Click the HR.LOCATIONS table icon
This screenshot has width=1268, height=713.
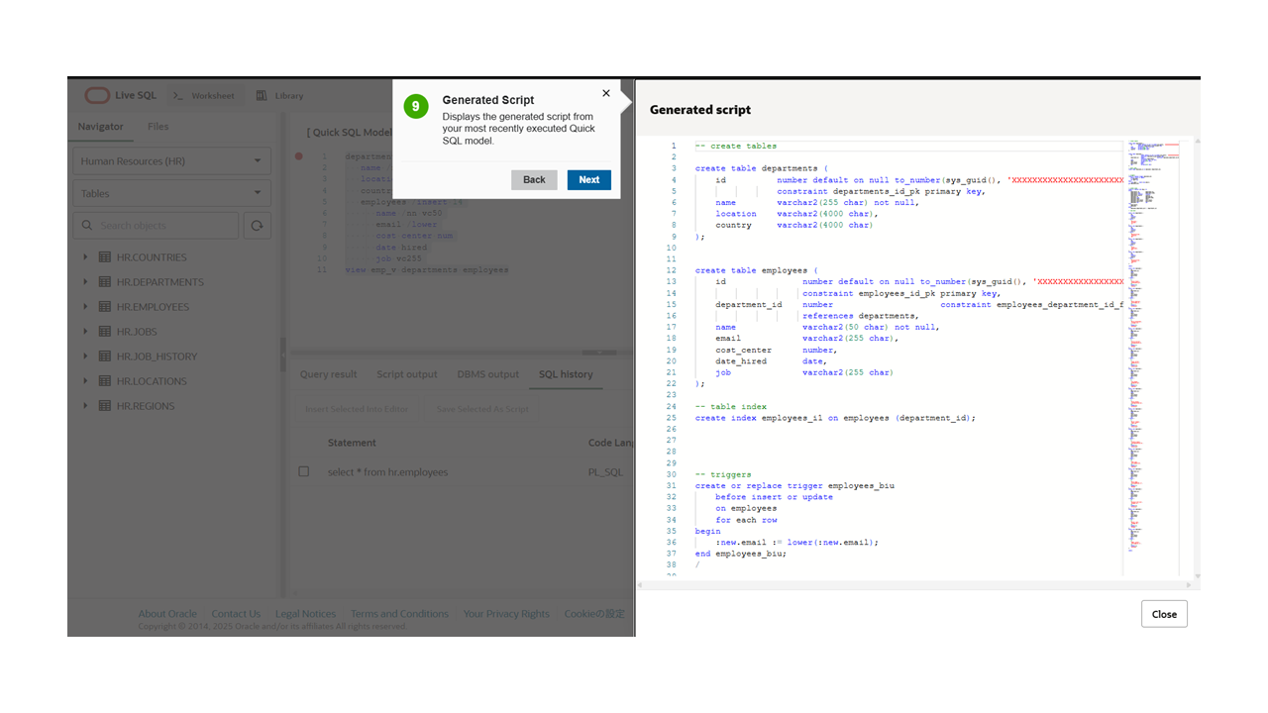click(x=105, y=381)
